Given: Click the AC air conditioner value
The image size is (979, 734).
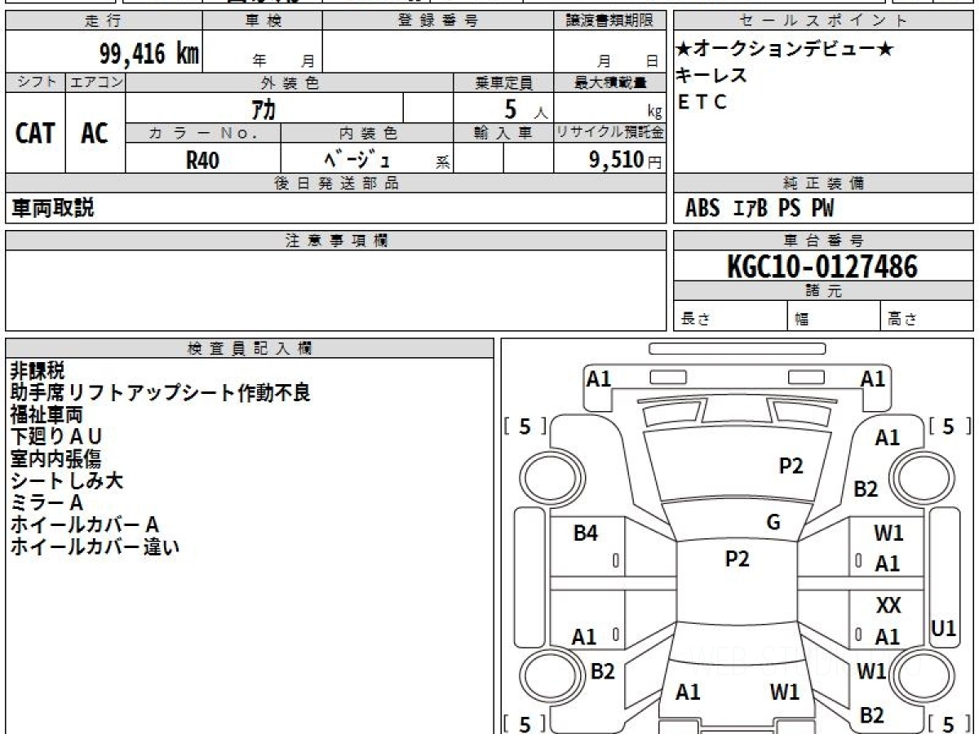Looking at the screenshot, I should [x=95, y=133].
